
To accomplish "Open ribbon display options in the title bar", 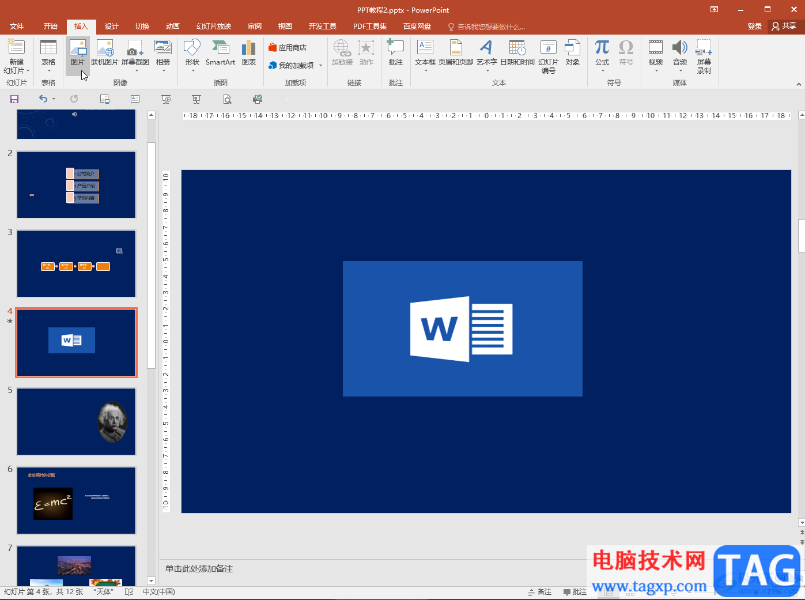I will (715, 10).
